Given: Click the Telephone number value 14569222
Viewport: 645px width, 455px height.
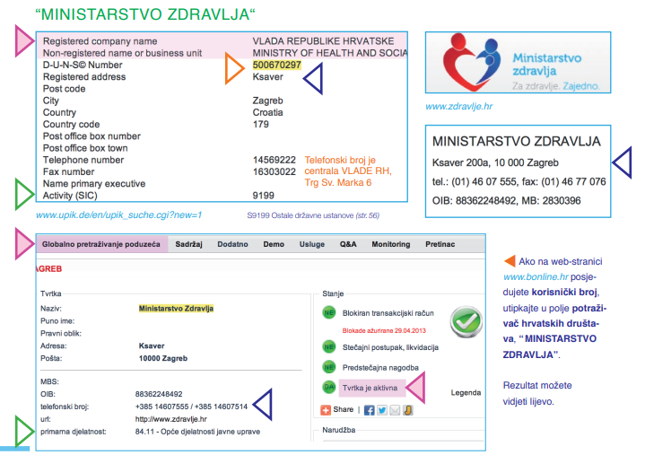Looking at the screenshot, I should point(275,160).
